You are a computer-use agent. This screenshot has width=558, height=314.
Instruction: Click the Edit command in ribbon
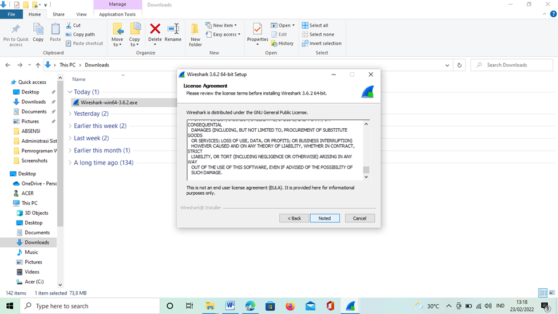pyautogui.click(x=279, y=34)
